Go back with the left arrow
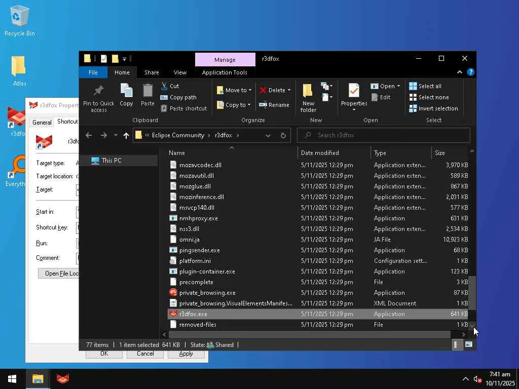The width and height of the screenshot is (519, 389). point(89,135)
